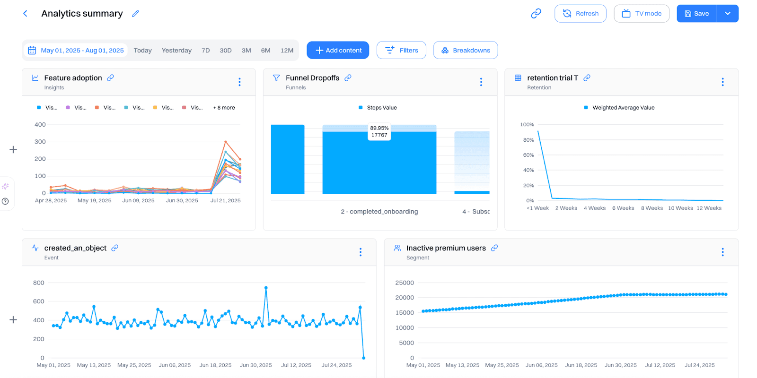
Task: Open date range picker May 01 - Aug 01, 2025
Action: 76,51
